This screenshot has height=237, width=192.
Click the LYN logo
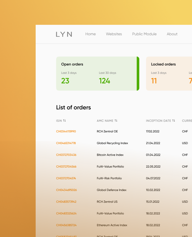click(x=64, y=34)
